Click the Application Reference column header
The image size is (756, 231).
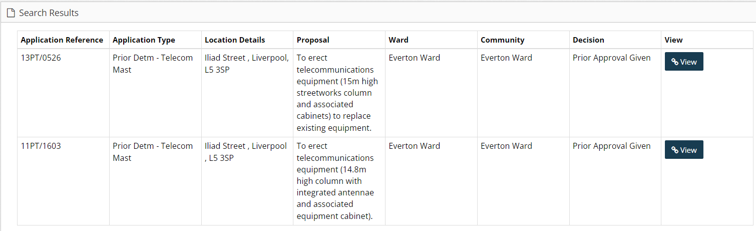click(x=62, y=40)
